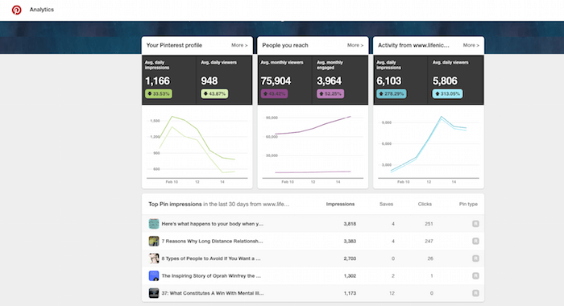564x306 pixels.
Task: Open '8 Types of People to Avoid' pin
Action: coord(211,258)
